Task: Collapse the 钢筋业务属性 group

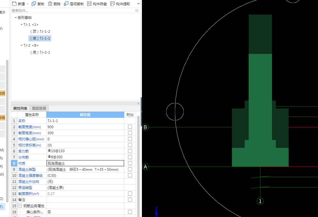Action: 20,206
